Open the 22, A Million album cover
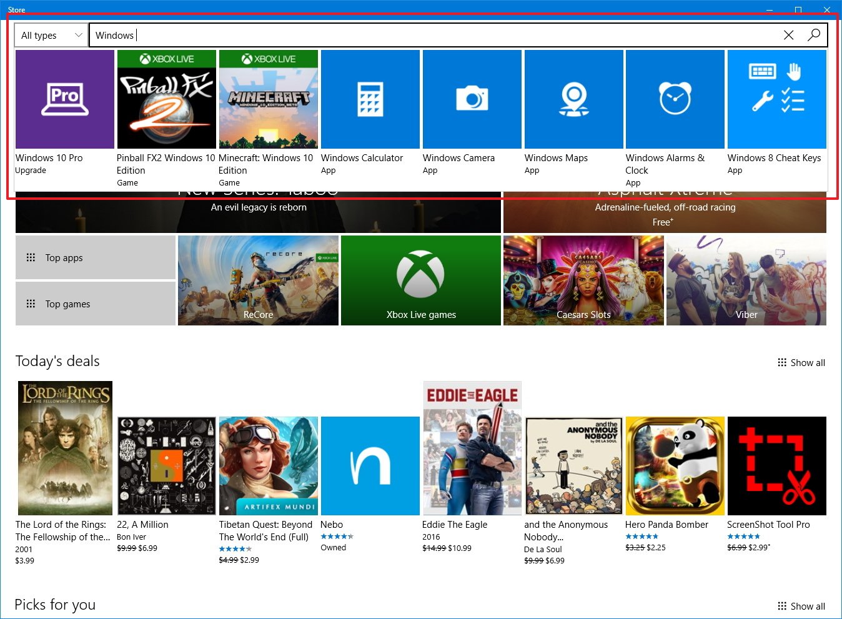Image resolution: width=842 pixels, height=619 pixels. [167, 466]
